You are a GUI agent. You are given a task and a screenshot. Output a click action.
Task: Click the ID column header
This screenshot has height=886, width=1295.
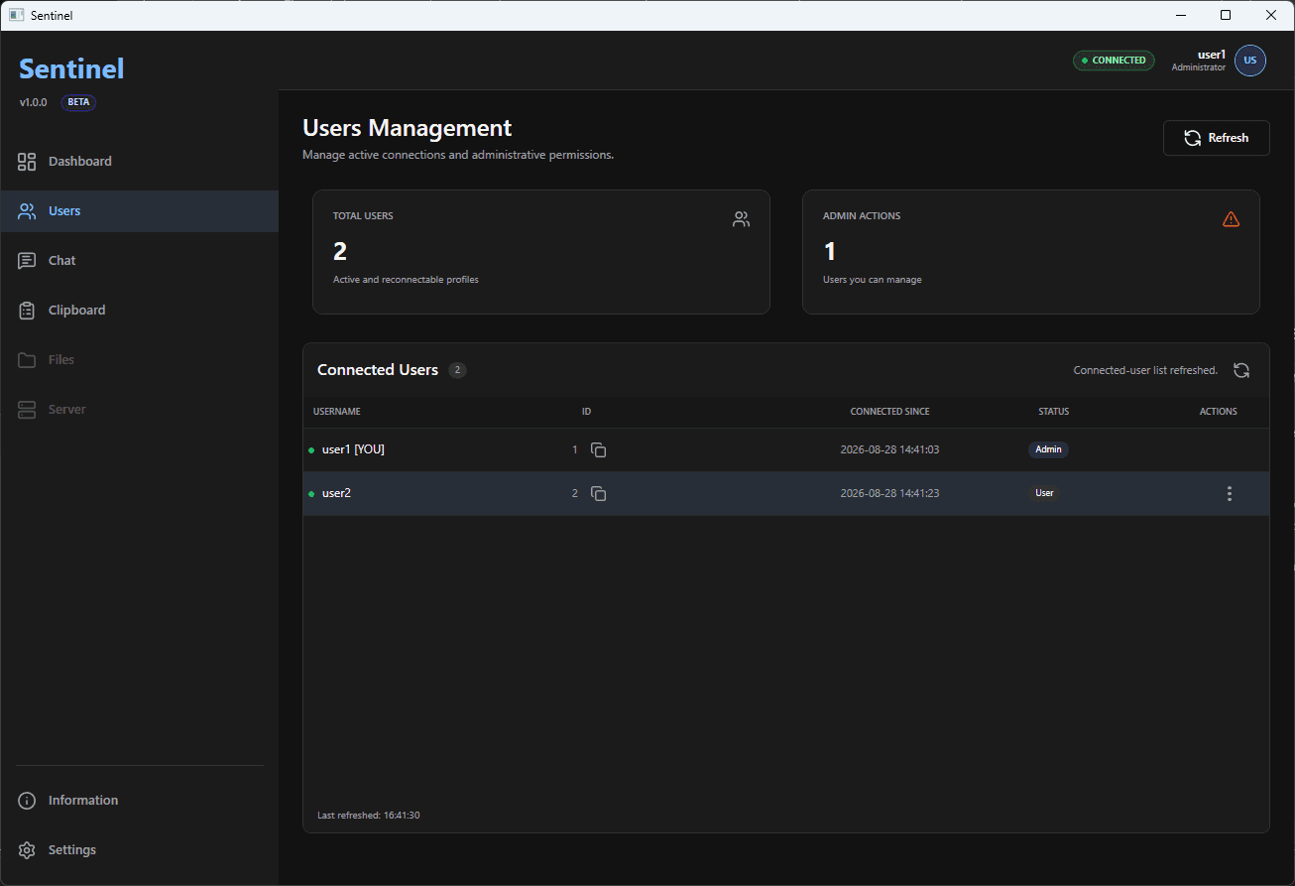tap(586, 412)
